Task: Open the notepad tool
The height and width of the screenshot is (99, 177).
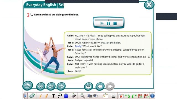Action: (x=105, y=96)
